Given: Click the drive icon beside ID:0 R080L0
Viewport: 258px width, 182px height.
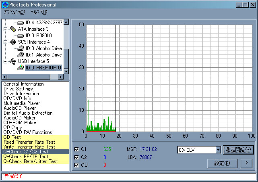Looking at the screenshot, I should (21, 36).
